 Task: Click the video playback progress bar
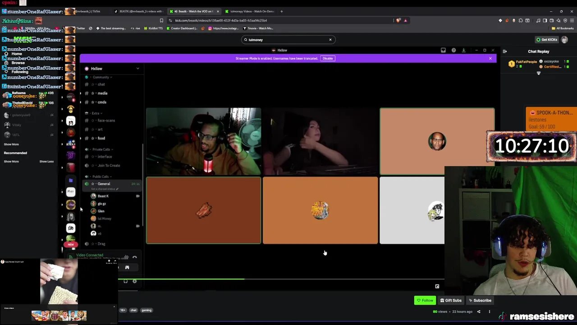point(281,279)
